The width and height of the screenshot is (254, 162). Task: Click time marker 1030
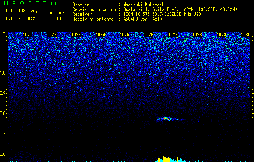[246, 35]
